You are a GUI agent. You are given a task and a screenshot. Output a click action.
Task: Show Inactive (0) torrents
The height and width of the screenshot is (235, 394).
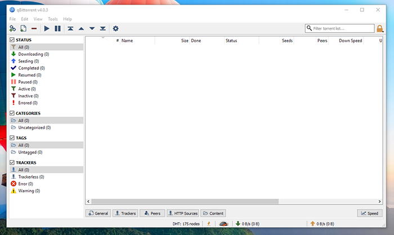[x=47, y=96]
